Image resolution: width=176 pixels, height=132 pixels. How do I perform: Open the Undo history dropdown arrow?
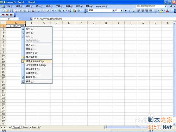point(56,11)
